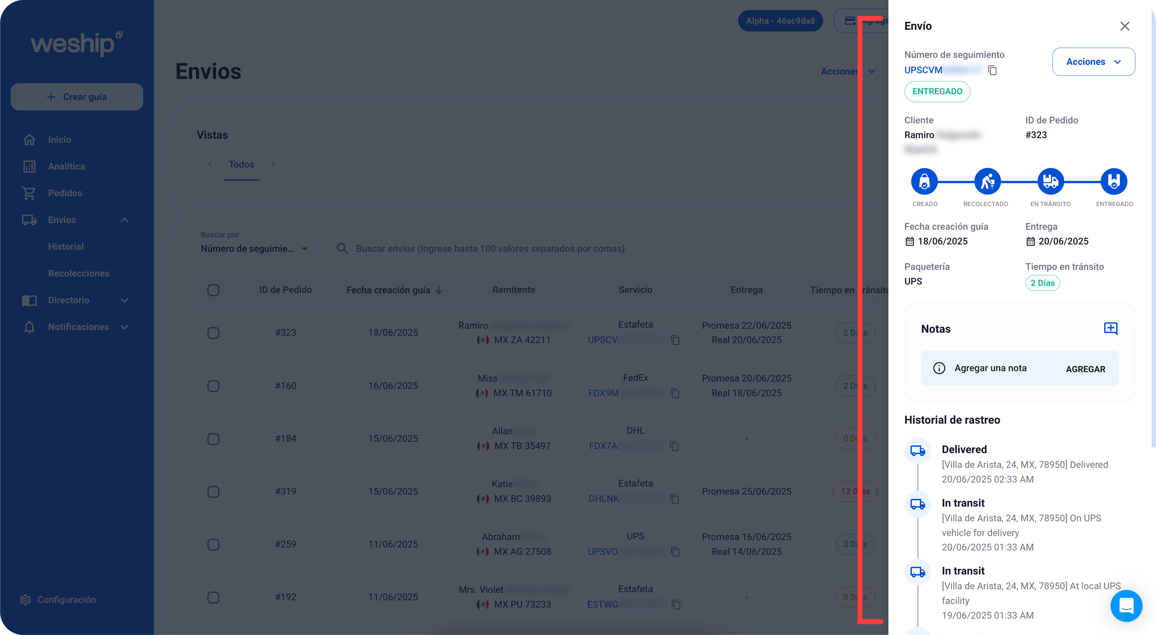This screenshot has width=1156, height=635.
Task: Click the next views arrow
Action: click(273, 164)
